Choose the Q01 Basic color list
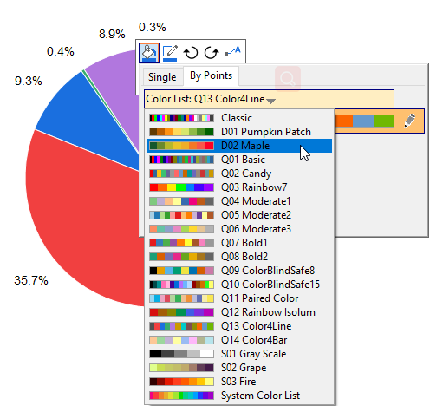Image resolution: width=430 pixels, height=406 pixels. (x=239, y=160)
